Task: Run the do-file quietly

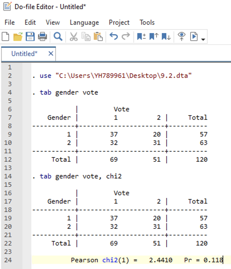Action: (182, 36)
